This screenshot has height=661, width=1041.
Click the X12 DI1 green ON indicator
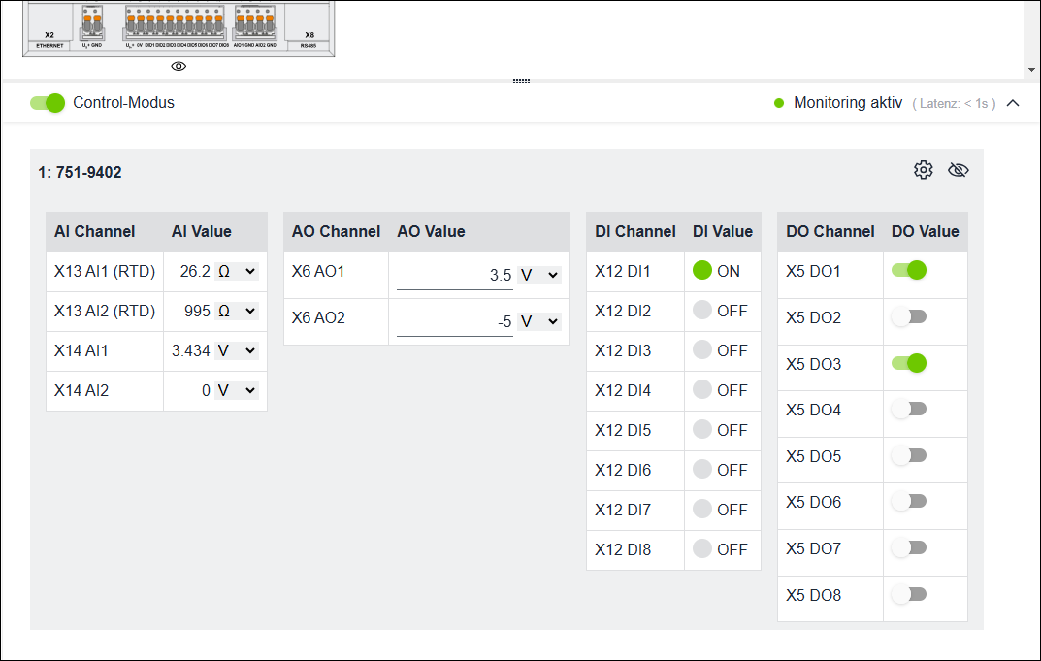click(702, 271)
